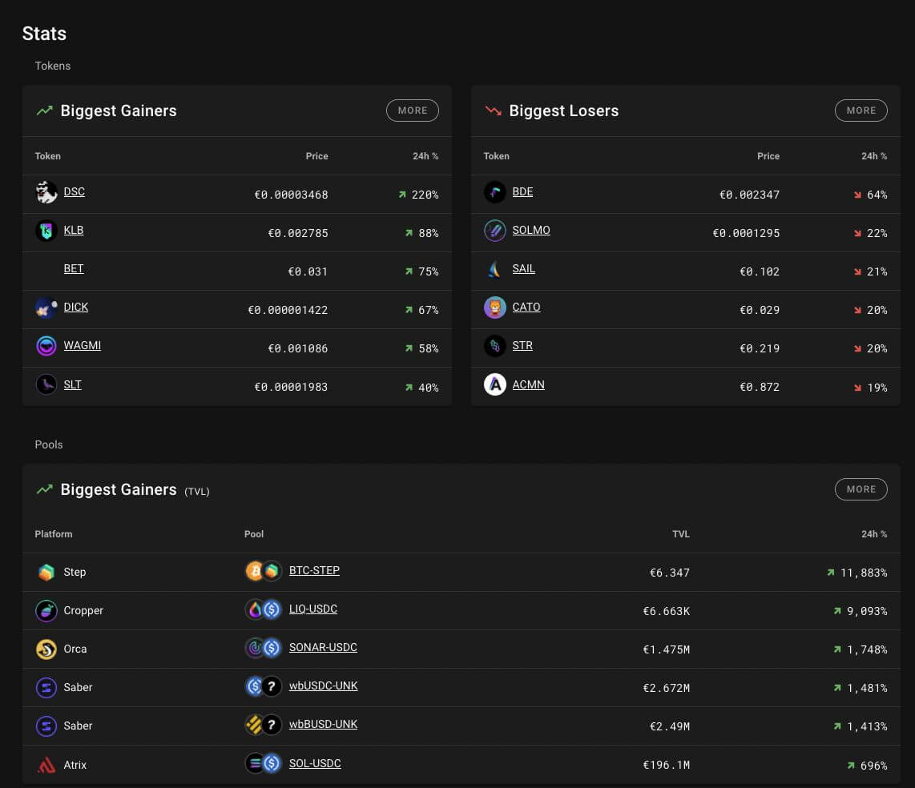
Task: Click the ACMN token logo
Action: click(x=495, y=385)
